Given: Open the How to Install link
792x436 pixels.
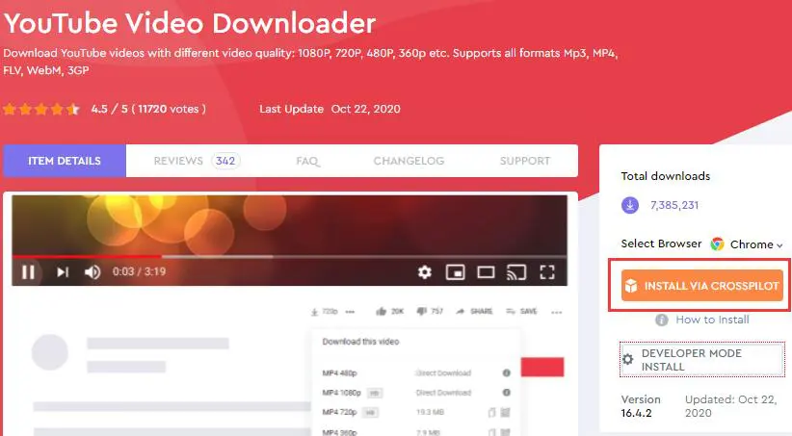Looking at the screenshot, I should point(712,320).
